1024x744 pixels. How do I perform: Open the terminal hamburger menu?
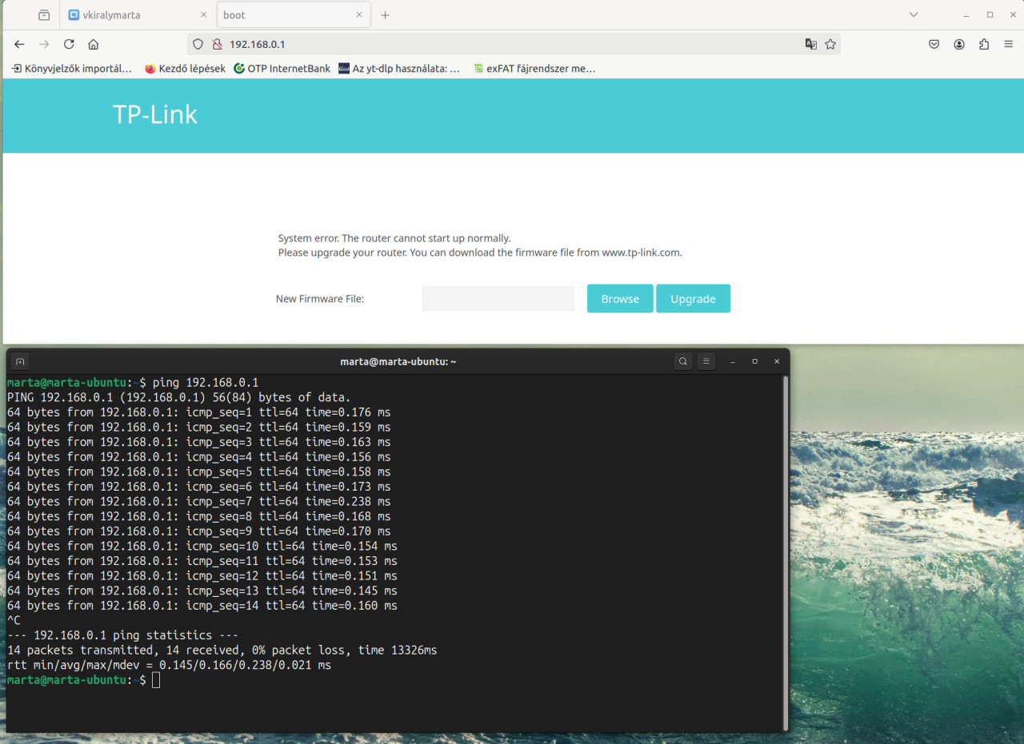pos(706,361)
